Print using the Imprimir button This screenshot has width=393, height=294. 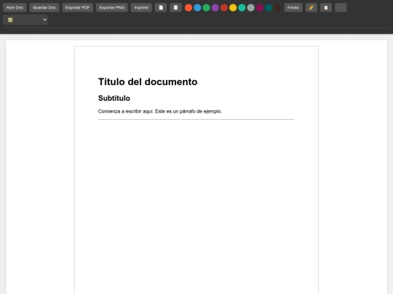point(141,7)
